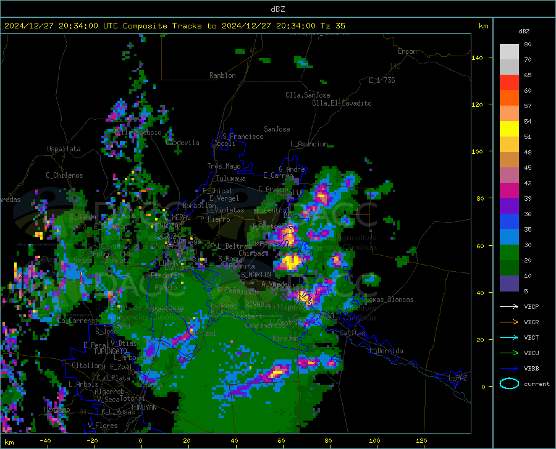556x449 pixels.
Task: Select the brown 48-45 dBZ swatch
Action: [x=509, y=160]
